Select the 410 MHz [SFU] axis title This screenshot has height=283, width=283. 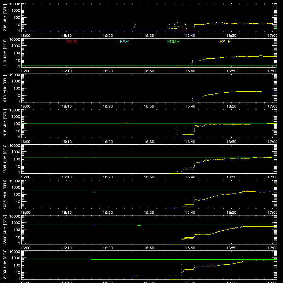pyautogui.click(x=5, y=53)
